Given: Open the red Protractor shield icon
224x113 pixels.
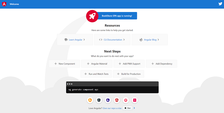Looking at the screenshot, I should [x=117, y=100].
